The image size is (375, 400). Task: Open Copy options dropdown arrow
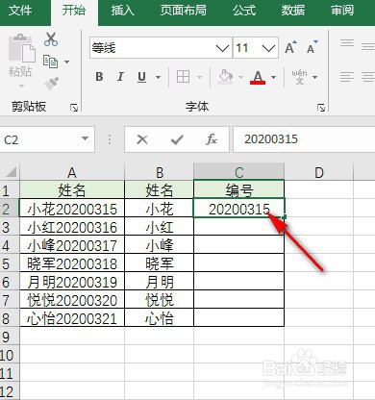(66, 62)
